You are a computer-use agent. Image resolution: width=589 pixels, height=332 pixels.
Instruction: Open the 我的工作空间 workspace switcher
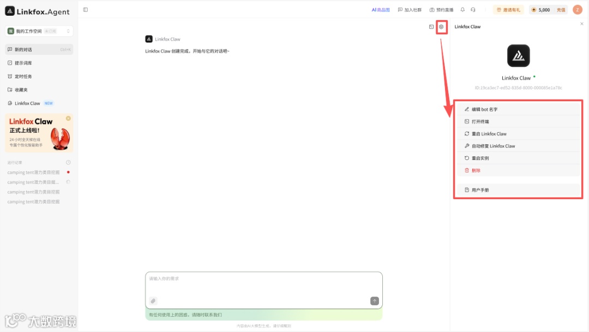click(39, 31)
